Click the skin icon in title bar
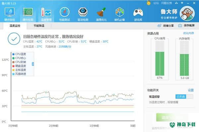The width and height of the screenshot is (199, 132). [176, 3]
